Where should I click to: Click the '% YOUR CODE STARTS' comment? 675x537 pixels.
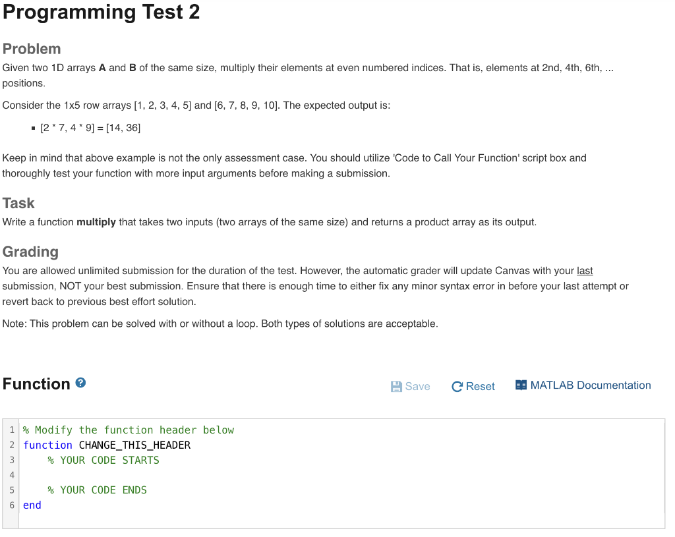103,460
